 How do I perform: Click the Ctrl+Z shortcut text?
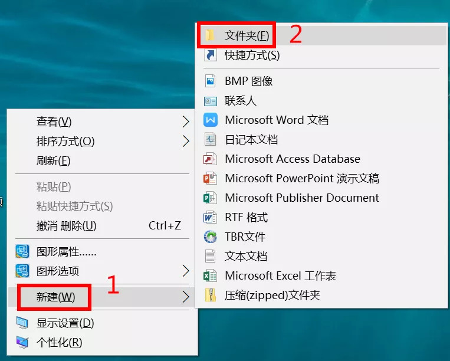165,225
